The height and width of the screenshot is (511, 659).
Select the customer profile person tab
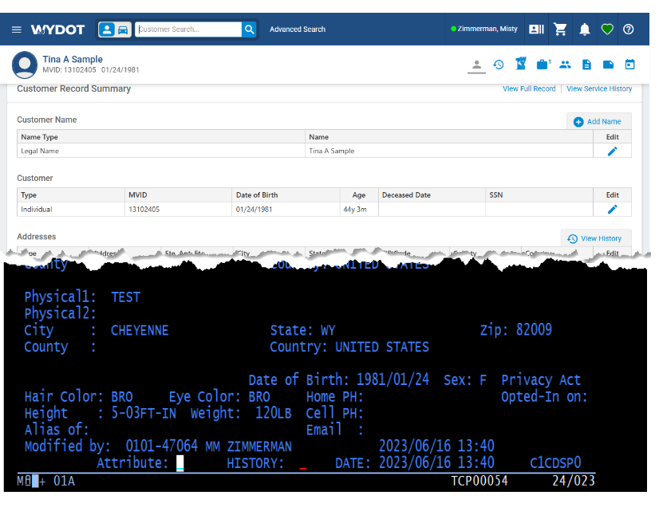click(x=476, y=65)
